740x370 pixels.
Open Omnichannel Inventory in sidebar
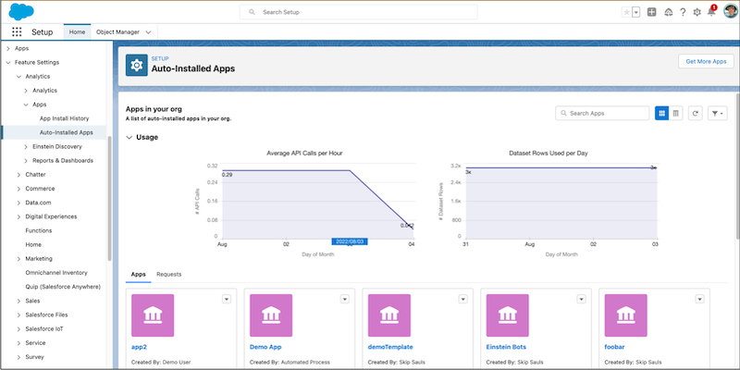(x=56, y=273)
